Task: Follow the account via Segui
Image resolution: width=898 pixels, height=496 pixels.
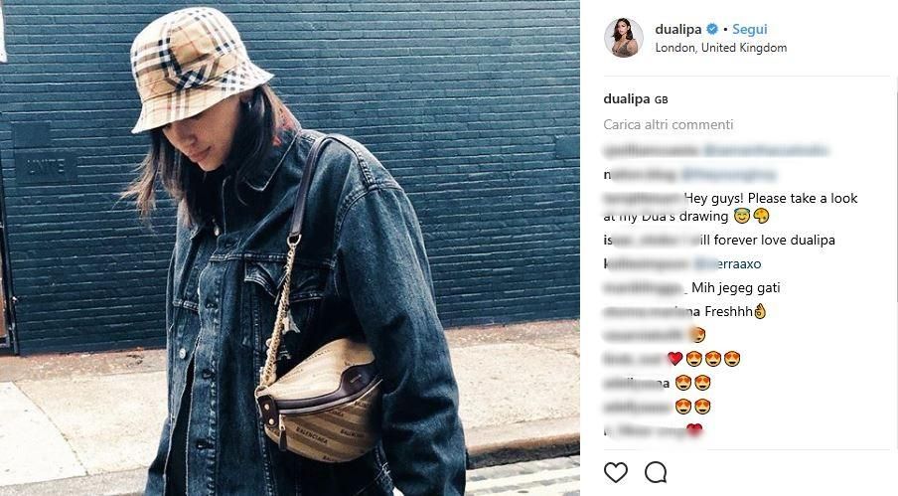Action: (749, 29)
